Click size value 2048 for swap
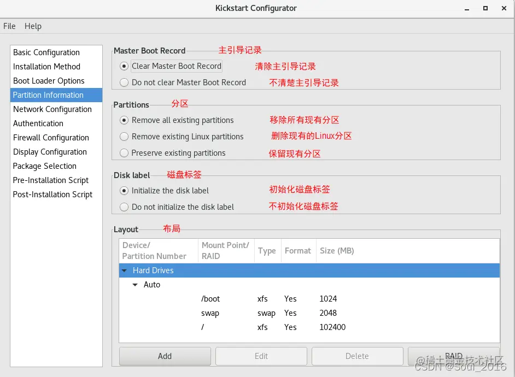Image resolution: width=515 pixels, height=377 pixels. [328, 313]
